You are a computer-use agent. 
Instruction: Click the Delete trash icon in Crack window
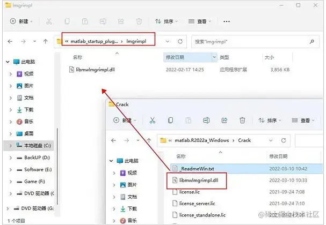pyautogui.click(x=242, y=121)
